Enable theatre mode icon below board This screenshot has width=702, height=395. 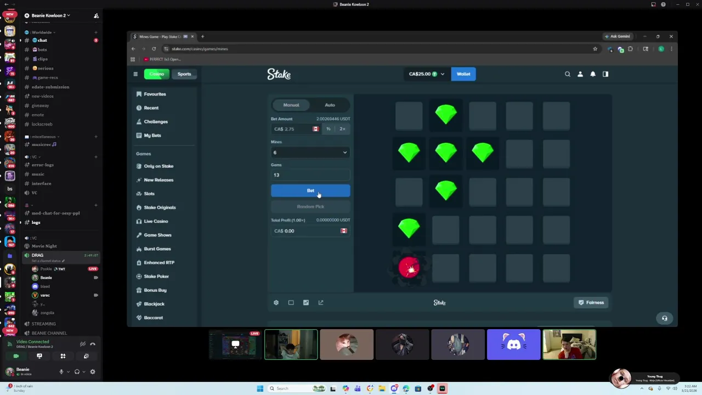[x=291, y=302]
